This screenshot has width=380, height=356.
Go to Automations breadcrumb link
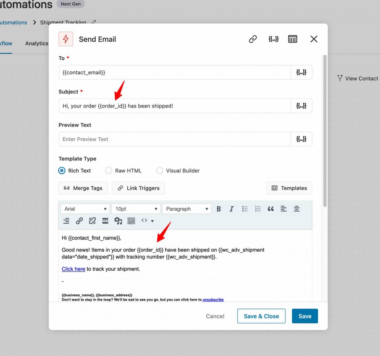click(13, 22)
